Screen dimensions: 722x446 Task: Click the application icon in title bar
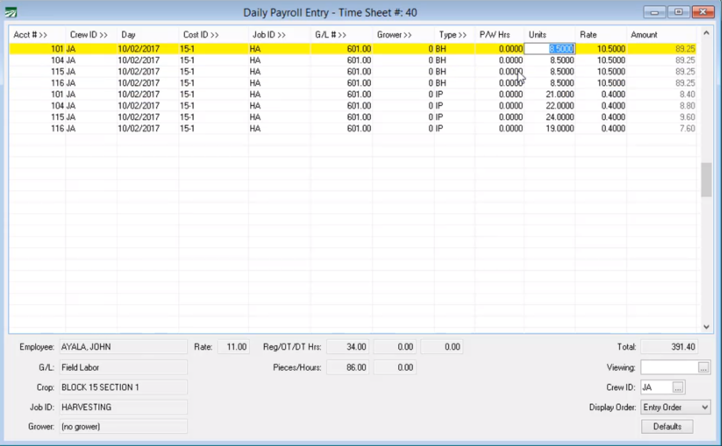pos(11,12)
